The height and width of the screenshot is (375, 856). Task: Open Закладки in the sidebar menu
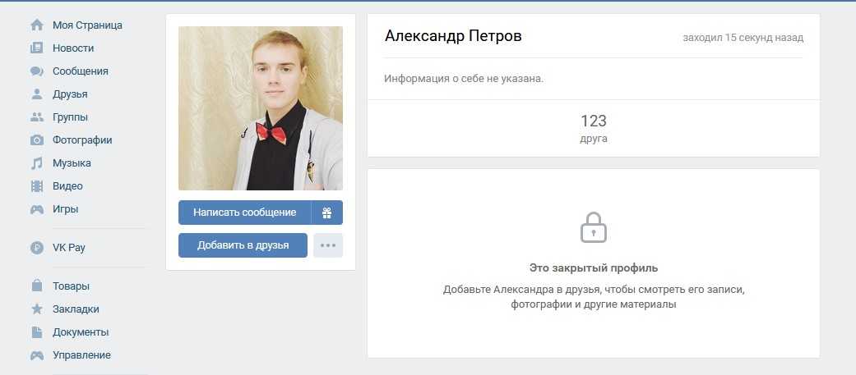click(76, 309)
